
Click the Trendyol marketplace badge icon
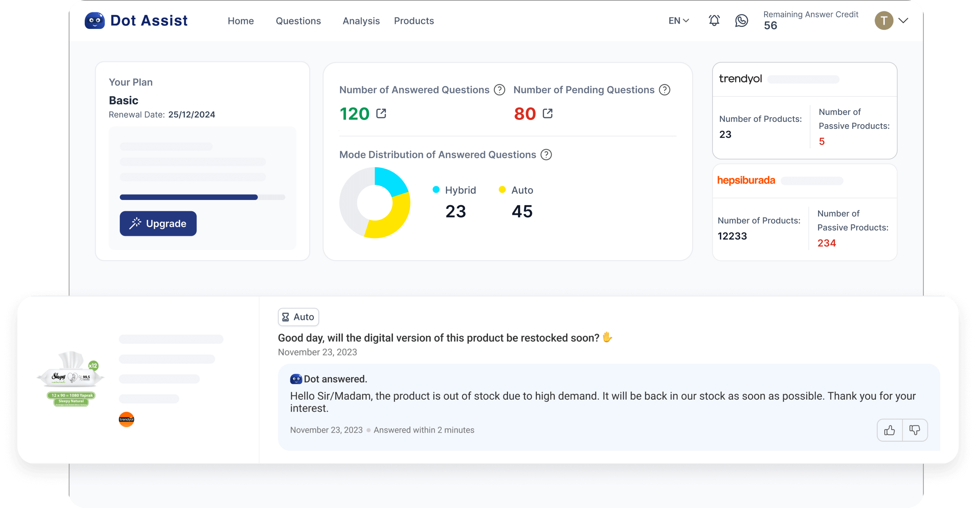[x=126, y=419]
